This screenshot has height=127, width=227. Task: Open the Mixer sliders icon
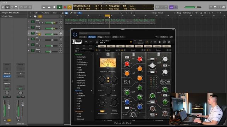(26, 7)
